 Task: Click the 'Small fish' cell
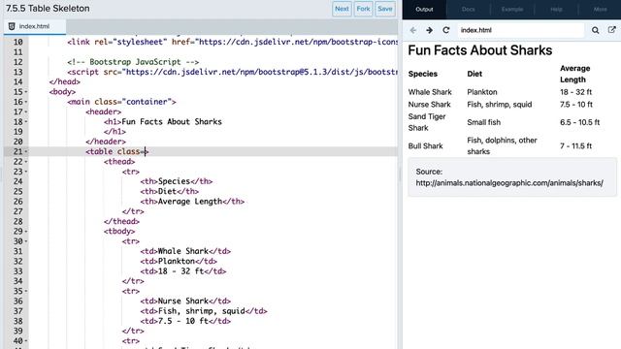[483, 122]
